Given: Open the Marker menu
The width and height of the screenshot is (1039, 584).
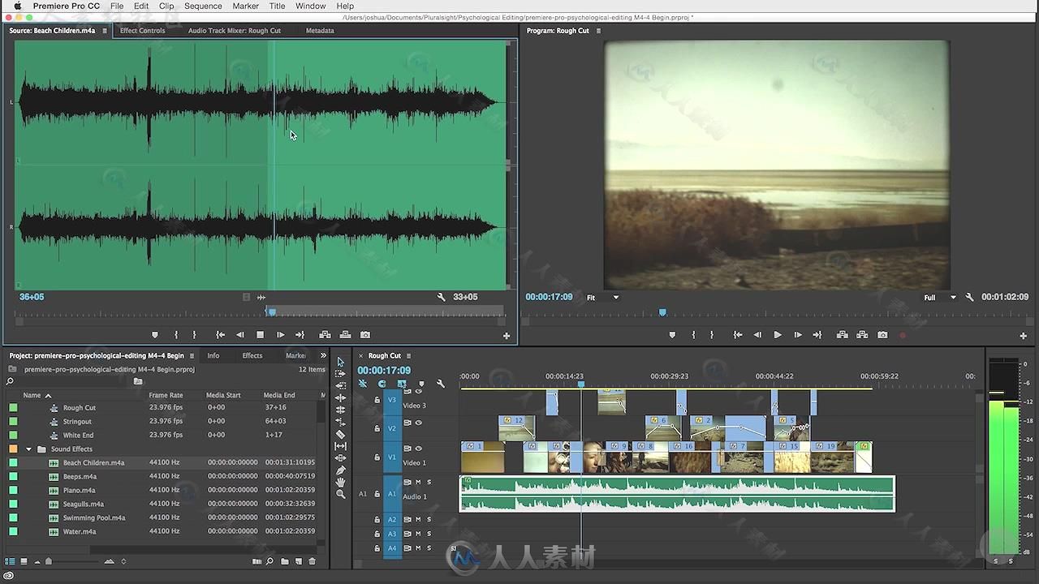Looking at the screenshot, I should click(245, 6).
